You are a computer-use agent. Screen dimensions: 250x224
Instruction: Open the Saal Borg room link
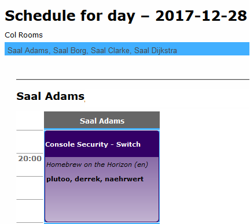pos(69,50)
